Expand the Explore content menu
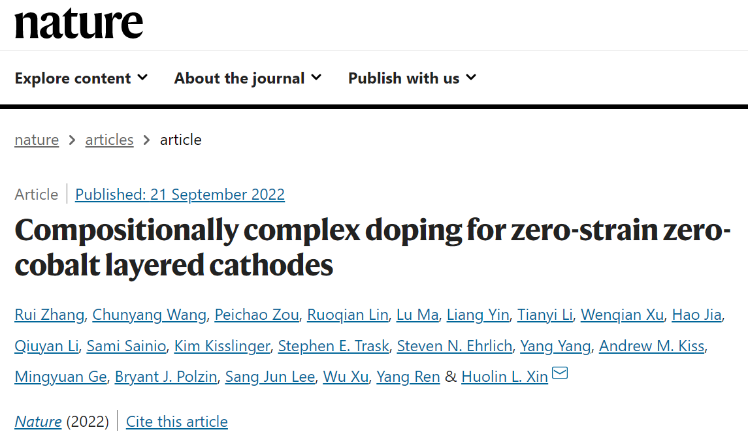 pos(81,78)
